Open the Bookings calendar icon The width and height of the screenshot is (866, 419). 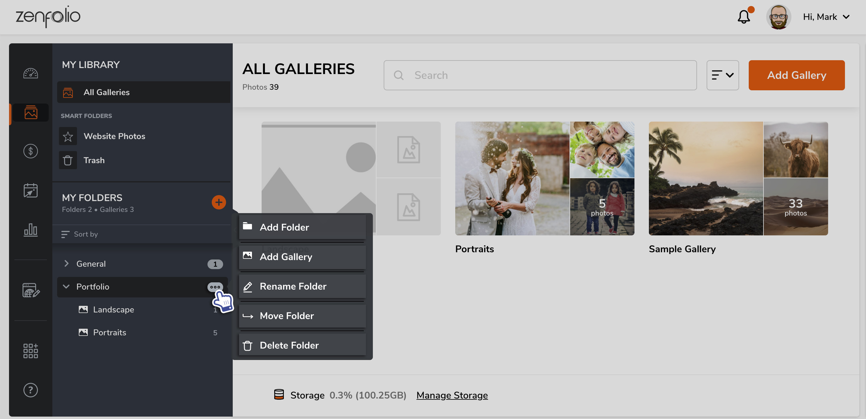tap(31, 190)
